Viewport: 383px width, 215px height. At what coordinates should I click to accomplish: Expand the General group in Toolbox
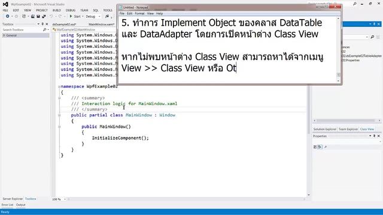4,35
